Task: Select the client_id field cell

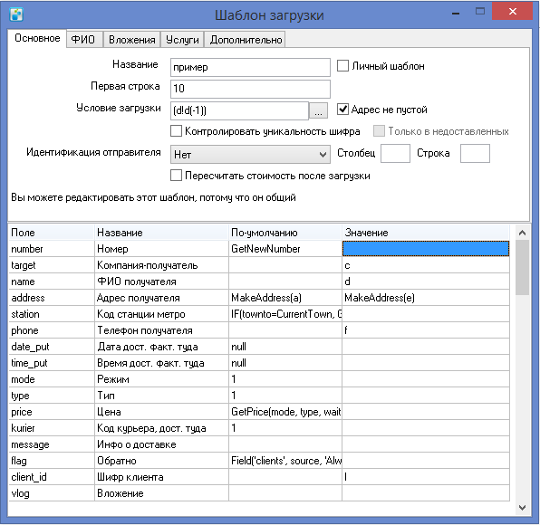Action: [52, 477]
